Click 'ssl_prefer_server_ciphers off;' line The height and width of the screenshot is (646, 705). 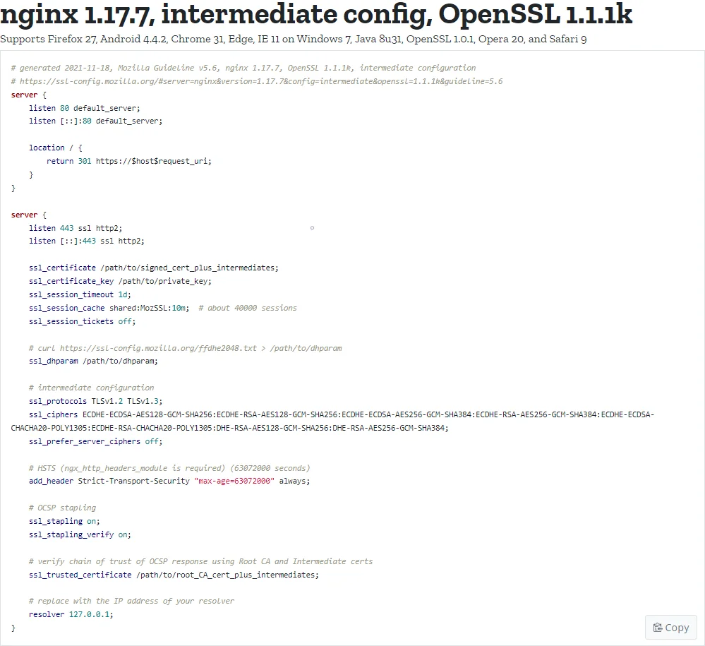[96, 441]
